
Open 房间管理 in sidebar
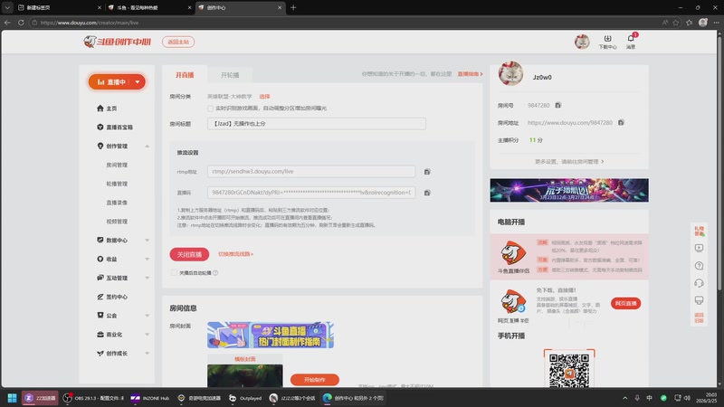pyautogui.click(x=117, y=165)
